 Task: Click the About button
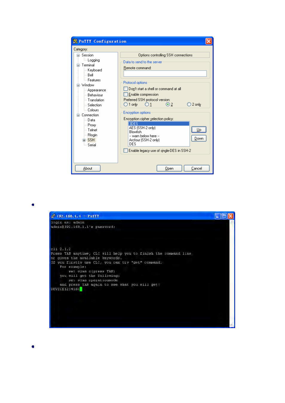point(88,168)
